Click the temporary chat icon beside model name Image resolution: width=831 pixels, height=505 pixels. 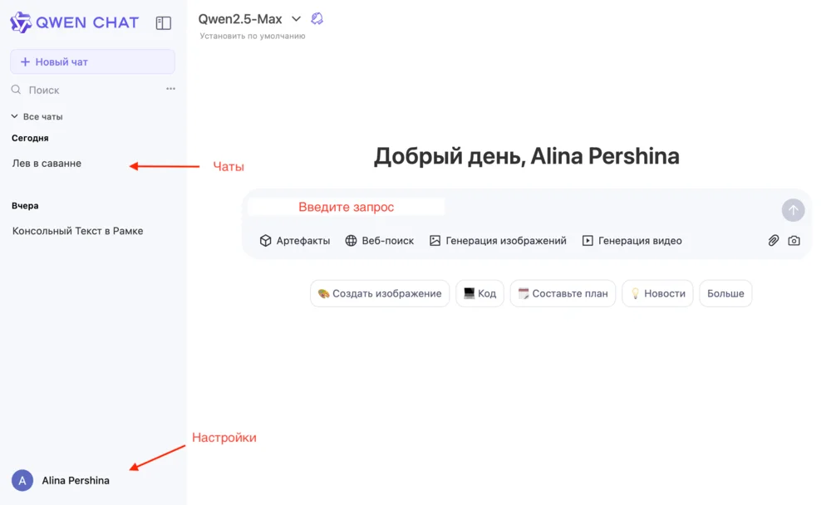pyautogui.click(x=317, y=19)
